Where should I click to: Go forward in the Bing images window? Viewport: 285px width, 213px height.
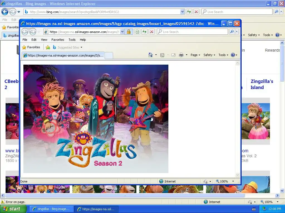(13, 12)
